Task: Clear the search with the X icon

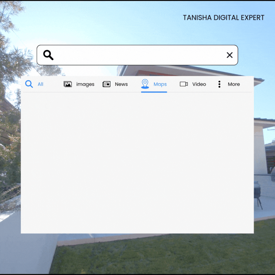Action: (230, 55)
